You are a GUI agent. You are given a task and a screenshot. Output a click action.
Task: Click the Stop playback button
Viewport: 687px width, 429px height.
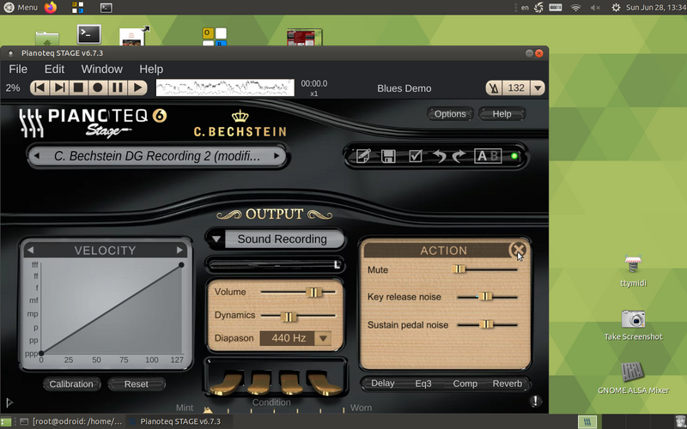[x=78, y=88]
